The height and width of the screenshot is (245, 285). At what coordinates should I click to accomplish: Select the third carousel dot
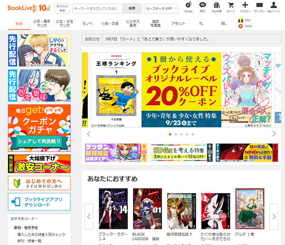click(181, 134)
